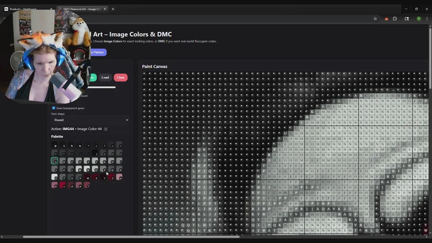The height and width of the screenshot is (243, 432).
Task: Bookmark this page with the star icon
Action: (375, 19)
